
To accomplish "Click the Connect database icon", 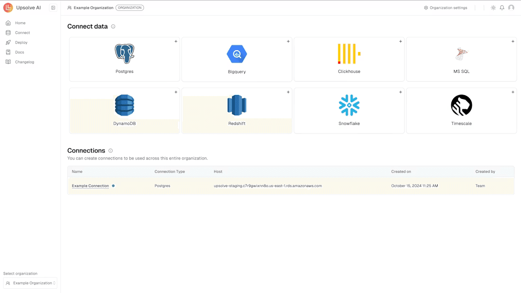I will pos(9,33).
